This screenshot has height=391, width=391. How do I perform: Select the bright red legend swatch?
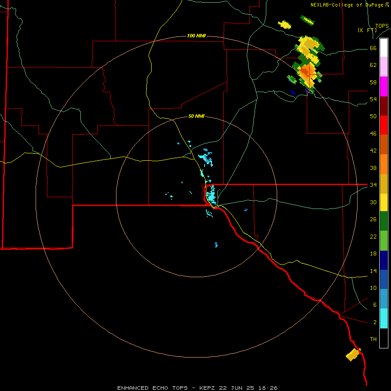(384, 125)
